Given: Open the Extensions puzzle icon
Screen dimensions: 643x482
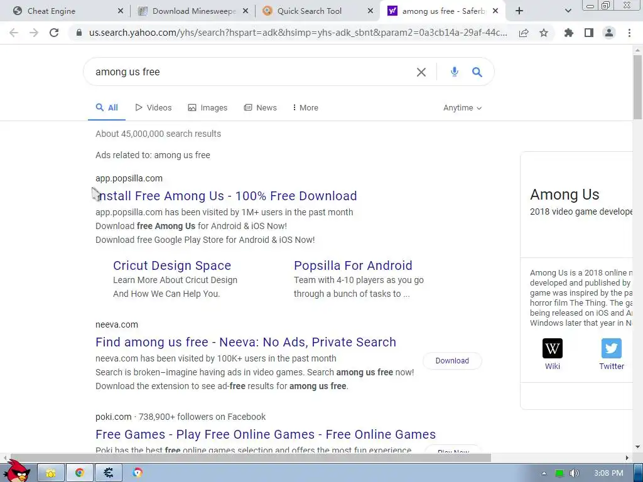Looking at the screenshot, I should pos(569,33).
